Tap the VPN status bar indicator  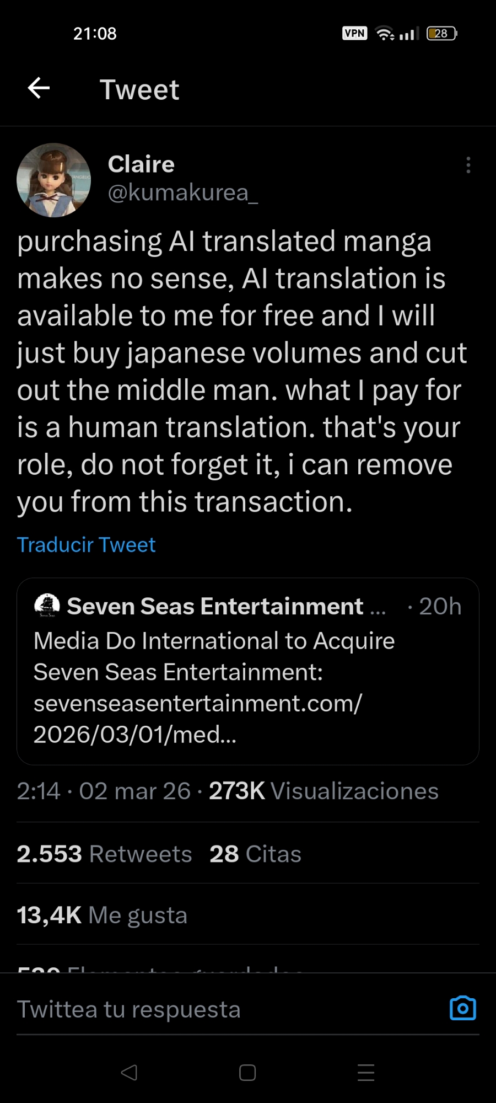[354, 33]
